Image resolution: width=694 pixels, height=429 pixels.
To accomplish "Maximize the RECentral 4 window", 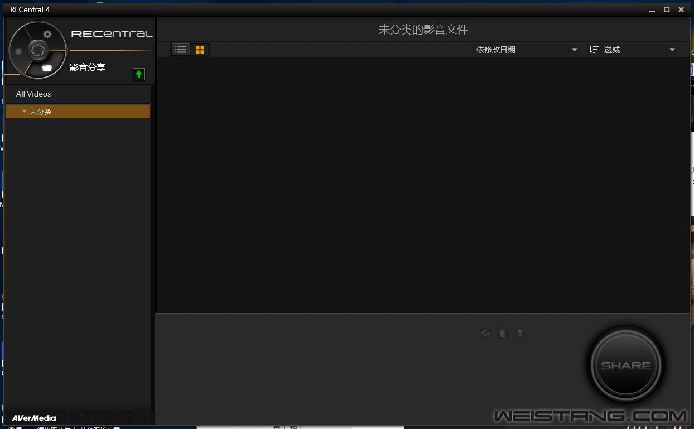I will pyautogui.click(x=666, y=10).
